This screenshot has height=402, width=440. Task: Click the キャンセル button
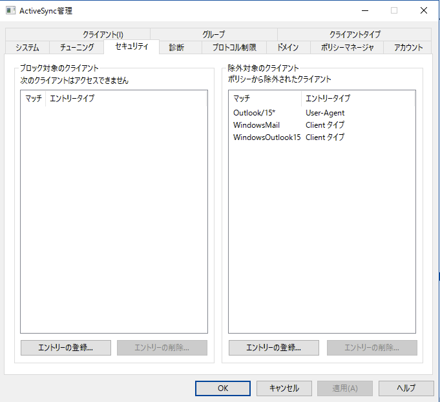coord(283,388)
